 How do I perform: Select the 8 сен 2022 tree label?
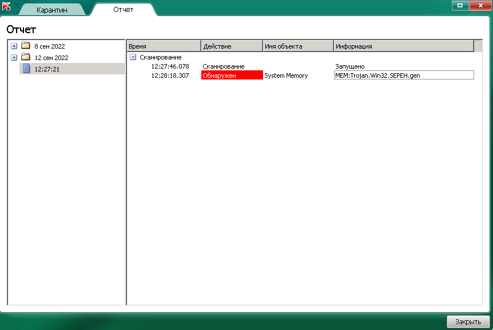click(x=50, y=46)
